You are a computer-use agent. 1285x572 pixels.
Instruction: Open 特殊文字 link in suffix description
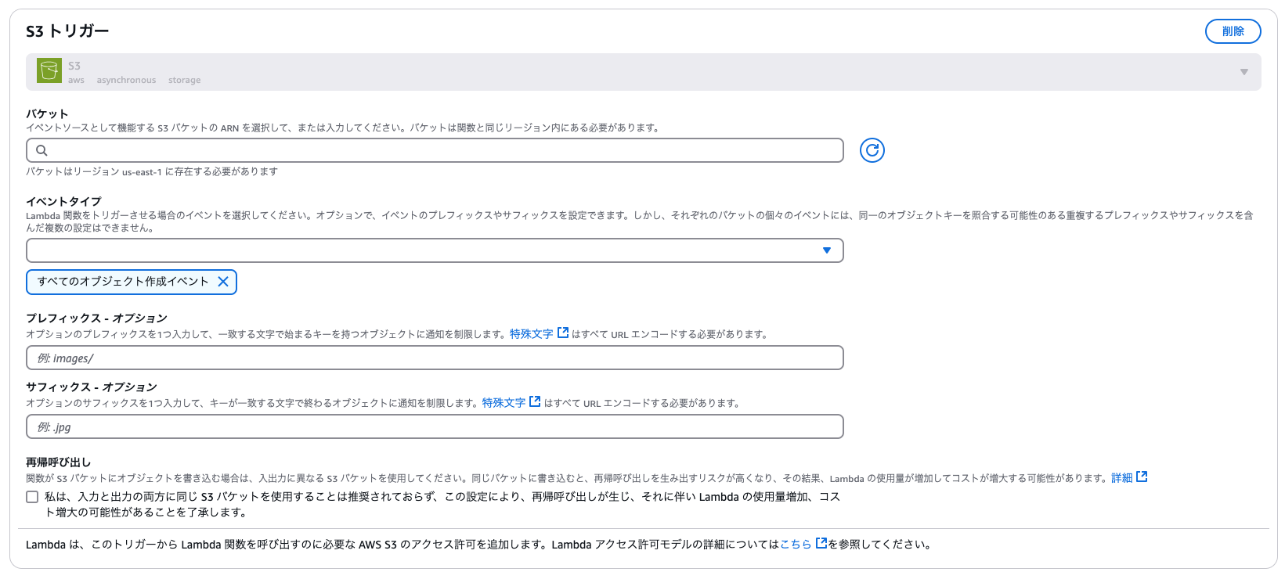(504, 403)
